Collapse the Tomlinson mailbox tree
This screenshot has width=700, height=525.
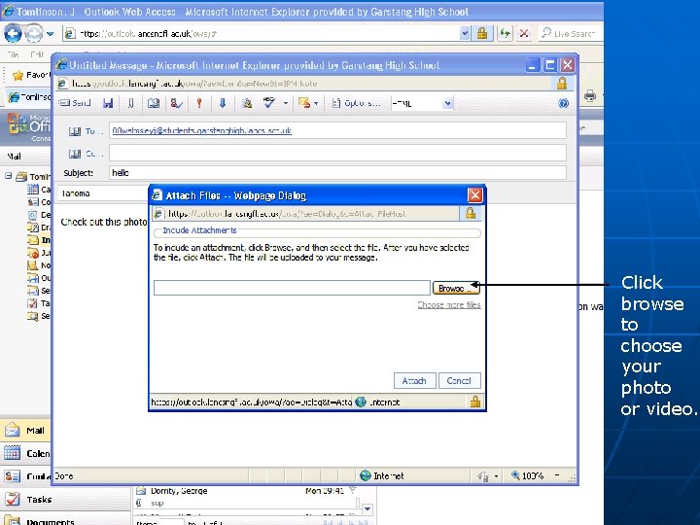coord(9,176)
